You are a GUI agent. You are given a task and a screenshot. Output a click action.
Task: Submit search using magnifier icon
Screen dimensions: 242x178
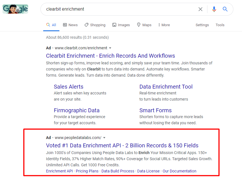[225, 9]
